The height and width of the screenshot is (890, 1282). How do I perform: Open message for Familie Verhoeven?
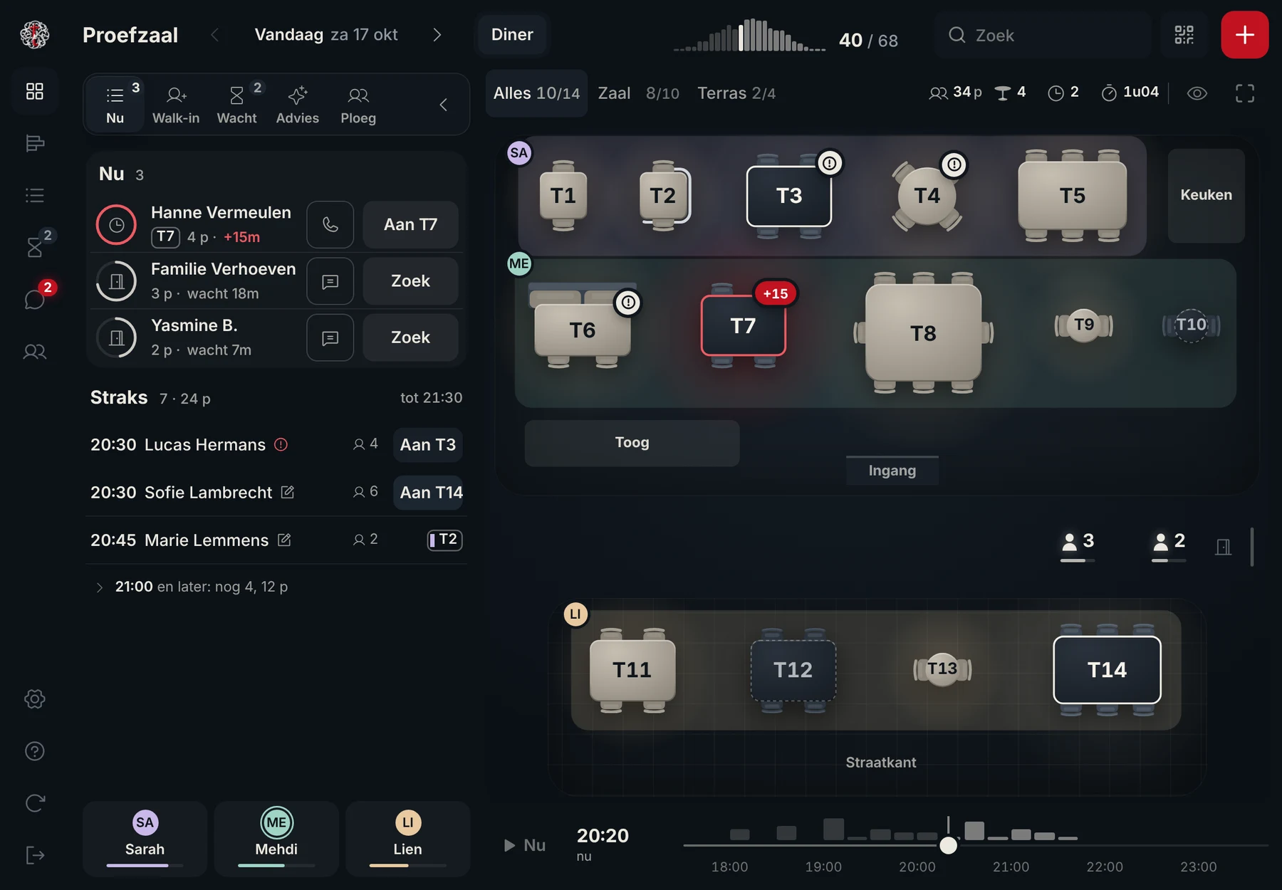(x=330, y=281)
